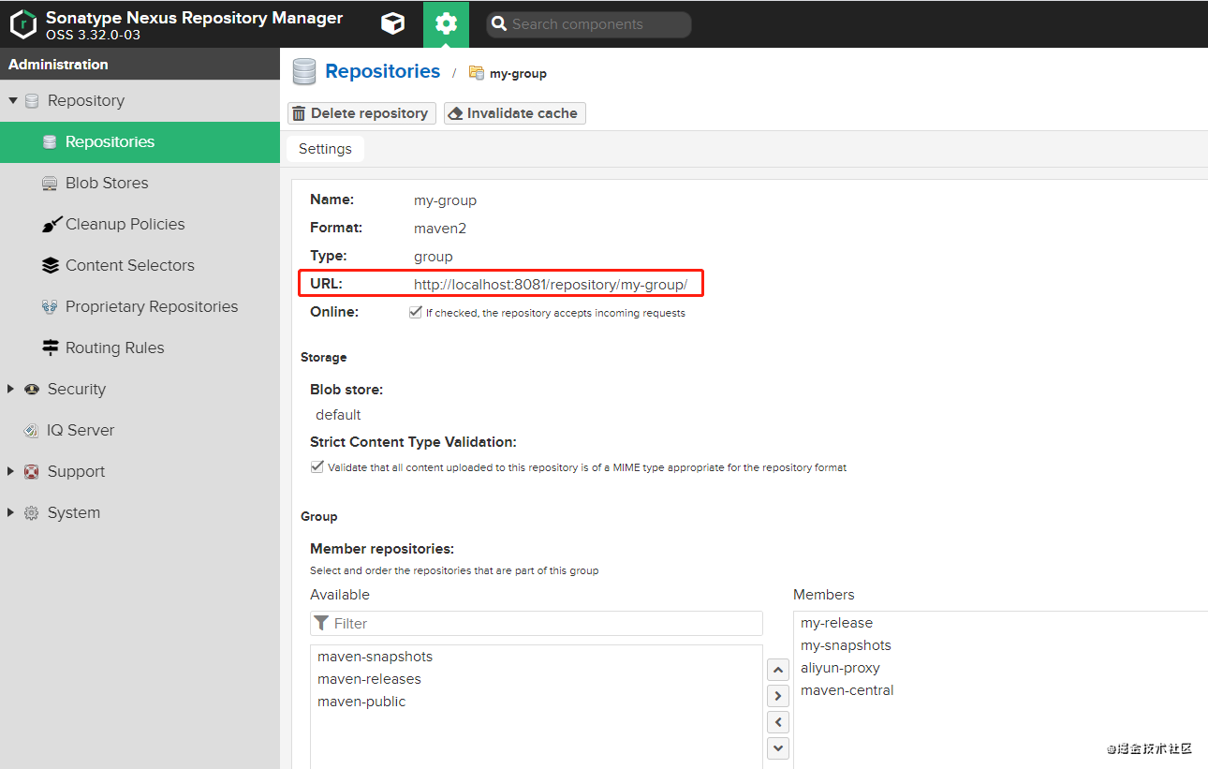Click the Format value maven2
This screenshot has width=1208, height=769.
coord(440,228)
